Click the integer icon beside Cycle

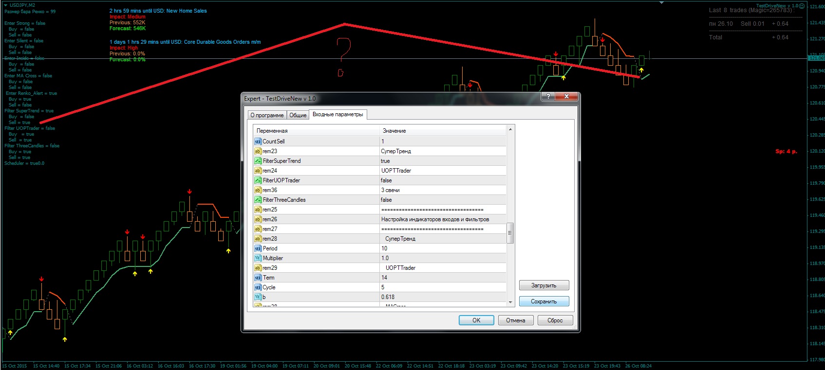pyautogui.click(x=258, y=287)
